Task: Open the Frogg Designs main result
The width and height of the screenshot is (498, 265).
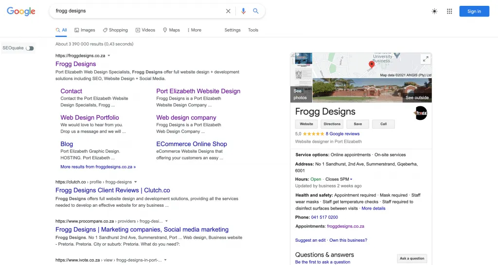Action: coord(75,64)
